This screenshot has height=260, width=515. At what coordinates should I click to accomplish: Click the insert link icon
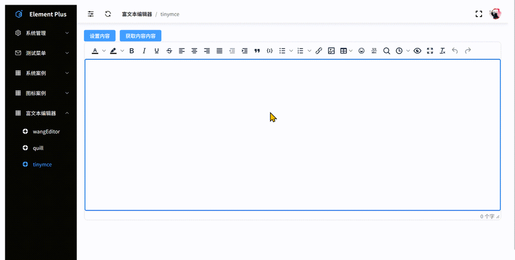click(x=318, y=51)
